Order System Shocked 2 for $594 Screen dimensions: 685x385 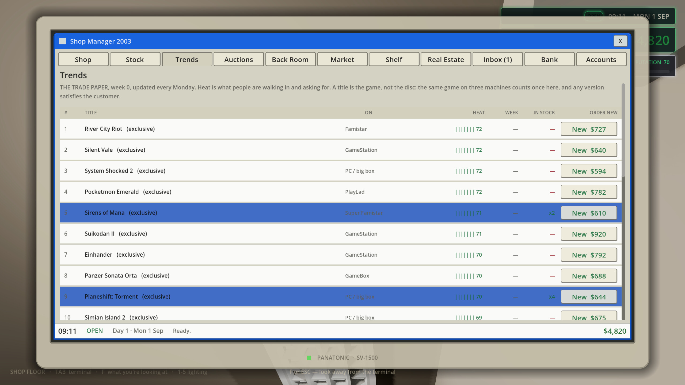[589, 171]
